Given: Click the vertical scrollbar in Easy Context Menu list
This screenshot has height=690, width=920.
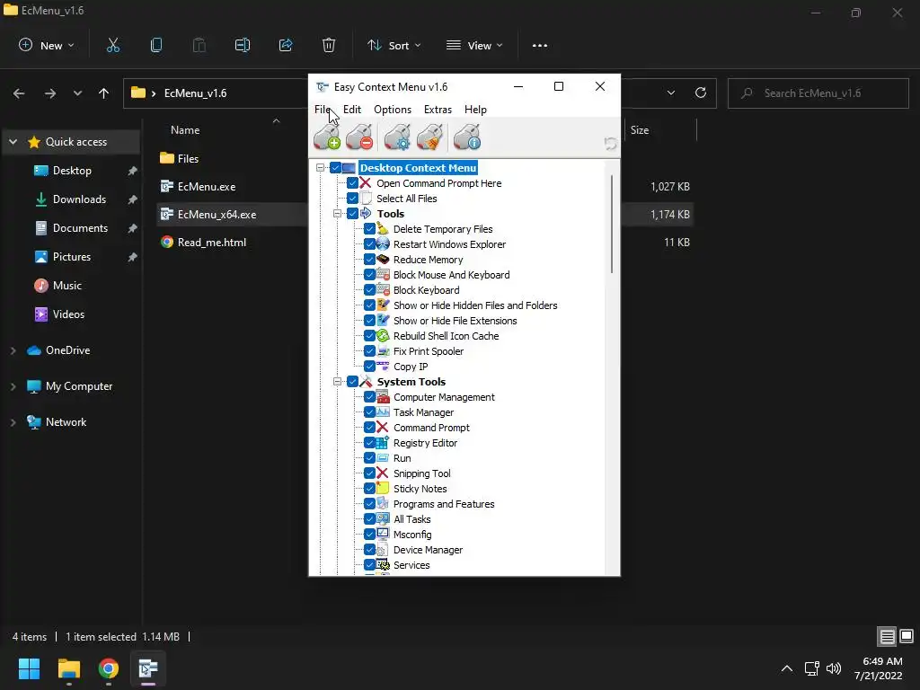Looking at the screenshot, I should 612,224.
